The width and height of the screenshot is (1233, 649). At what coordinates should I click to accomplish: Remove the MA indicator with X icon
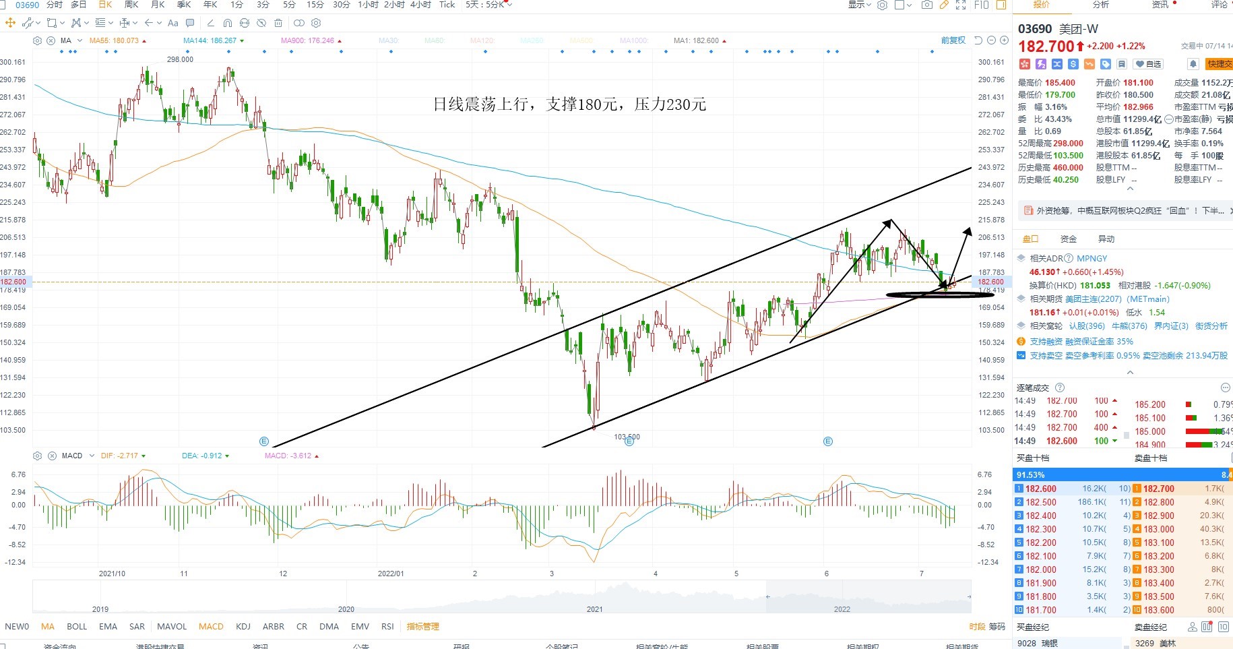51,40
